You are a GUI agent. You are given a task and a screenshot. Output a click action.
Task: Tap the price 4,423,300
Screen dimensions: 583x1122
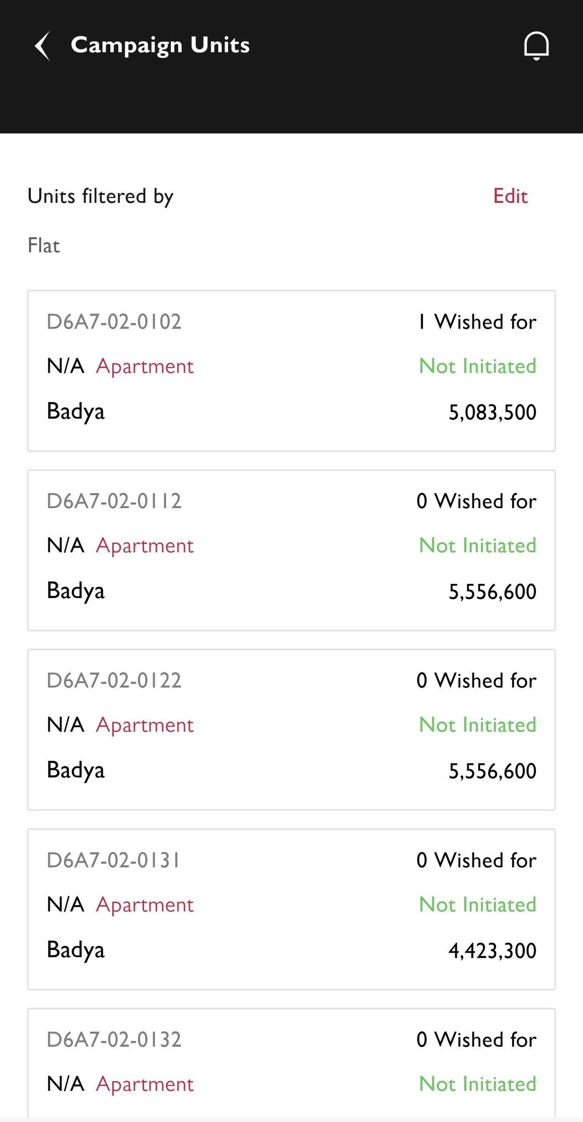click(x=492, y=950)
